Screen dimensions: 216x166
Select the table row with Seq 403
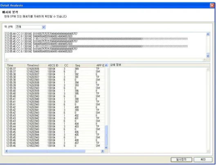click(x=55, y=126)
